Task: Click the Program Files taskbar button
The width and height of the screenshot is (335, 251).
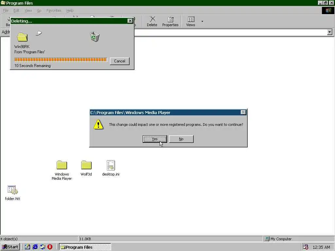Action: [x=85, y=247]
